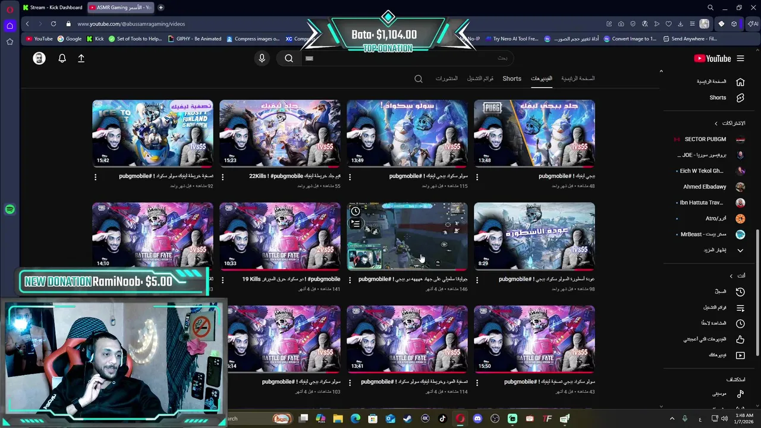Click the Opera logo menu button

pyautogui.click(x=10, y=9)
